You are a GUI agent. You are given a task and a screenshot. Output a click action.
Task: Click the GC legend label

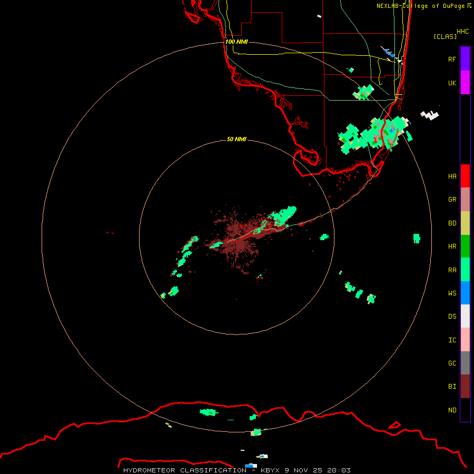[x=452, y=363]
